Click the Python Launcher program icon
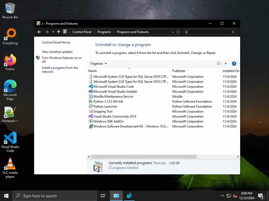 (x=91, y=106)
